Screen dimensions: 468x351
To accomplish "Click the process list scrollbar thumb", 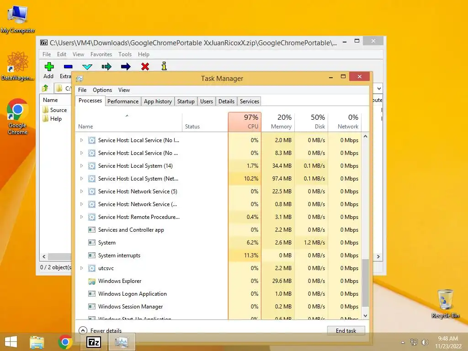I will point(365,283).
